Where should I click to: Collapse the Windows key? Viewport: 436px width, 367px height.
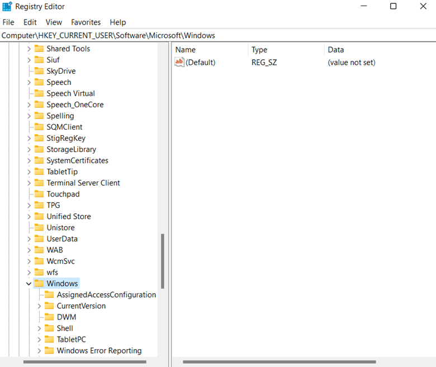29,284
